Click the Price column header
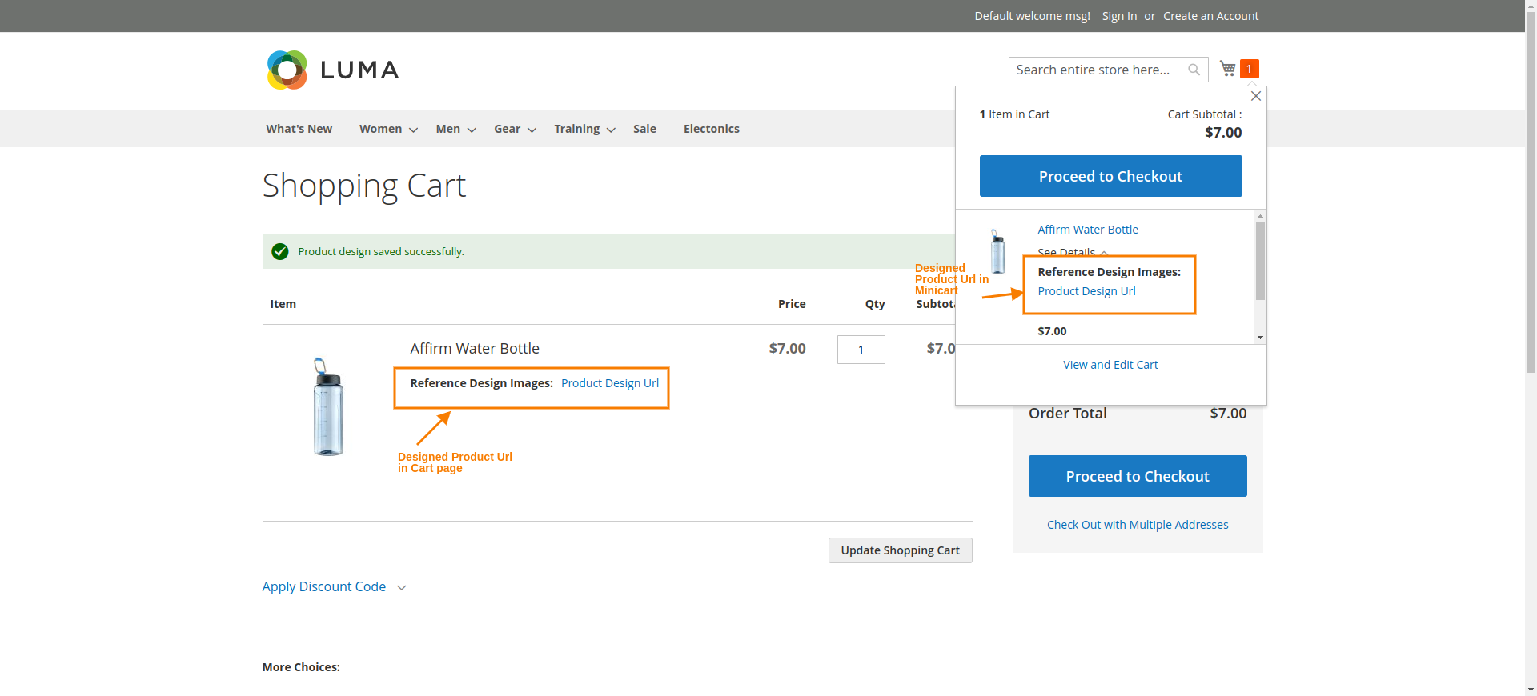The image size is (1537, 696). coord(792,304)
